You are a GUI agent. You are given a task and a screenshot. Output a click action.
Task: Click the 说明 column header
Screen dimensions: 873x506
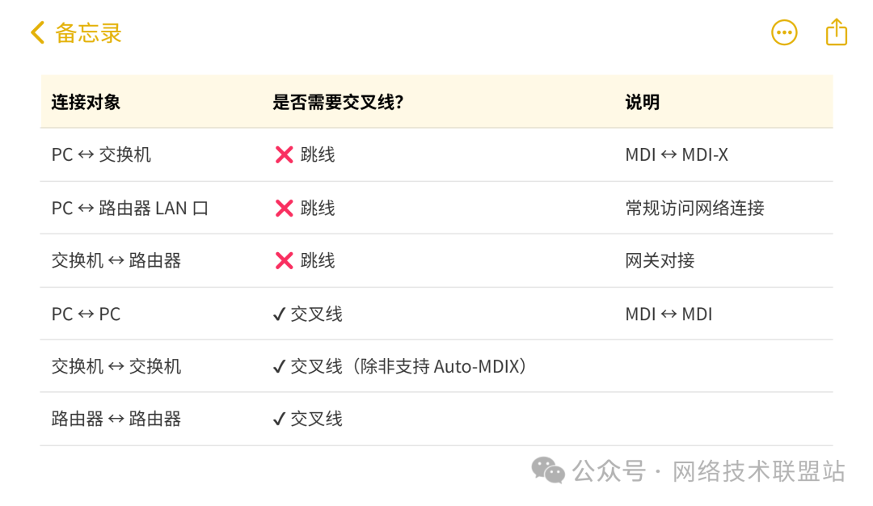[x=643, y=102]
